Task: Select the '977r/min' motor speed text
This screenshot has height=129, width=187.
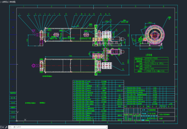Action: pyautogui.click(x=150, y=69)
